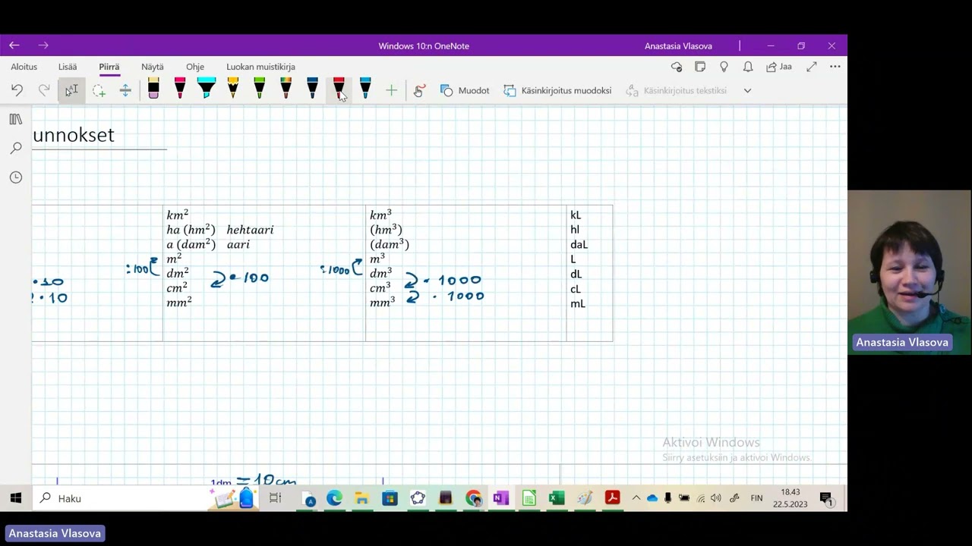Viewport: 972px width, 546px height.
Task: Redo the last action
Action: (44, 90)
